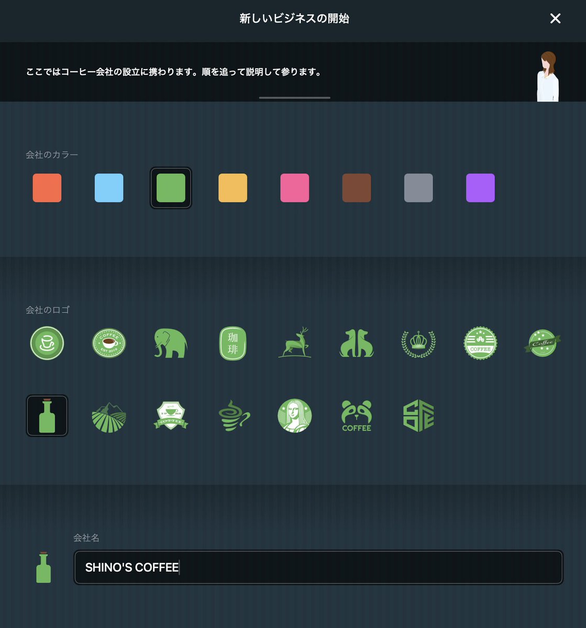Pick the steaming swirl cup logo

[234, 416]
